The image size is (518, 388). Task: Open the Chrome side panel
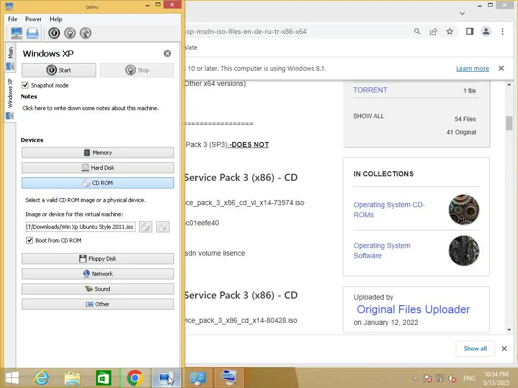tap(470, 31)
